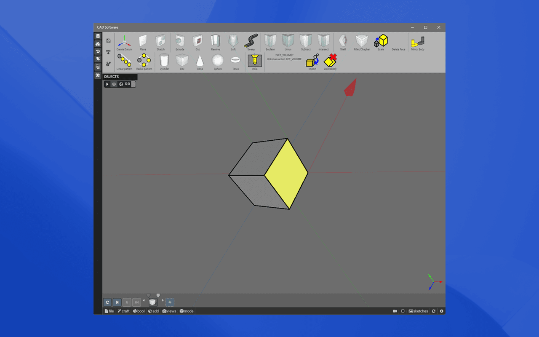This screenshot has width=539, height=337.
Task: Click the DeleteBody tool
Action: 330,62
